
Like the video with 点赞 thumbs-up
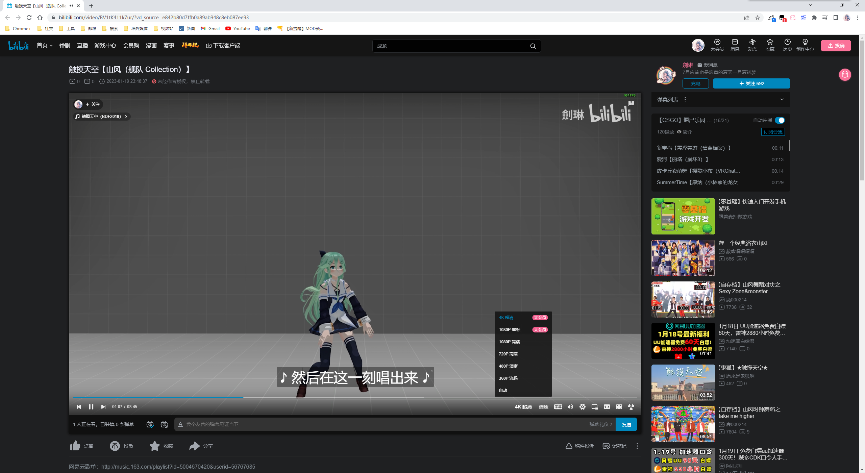tap(75, 446)
